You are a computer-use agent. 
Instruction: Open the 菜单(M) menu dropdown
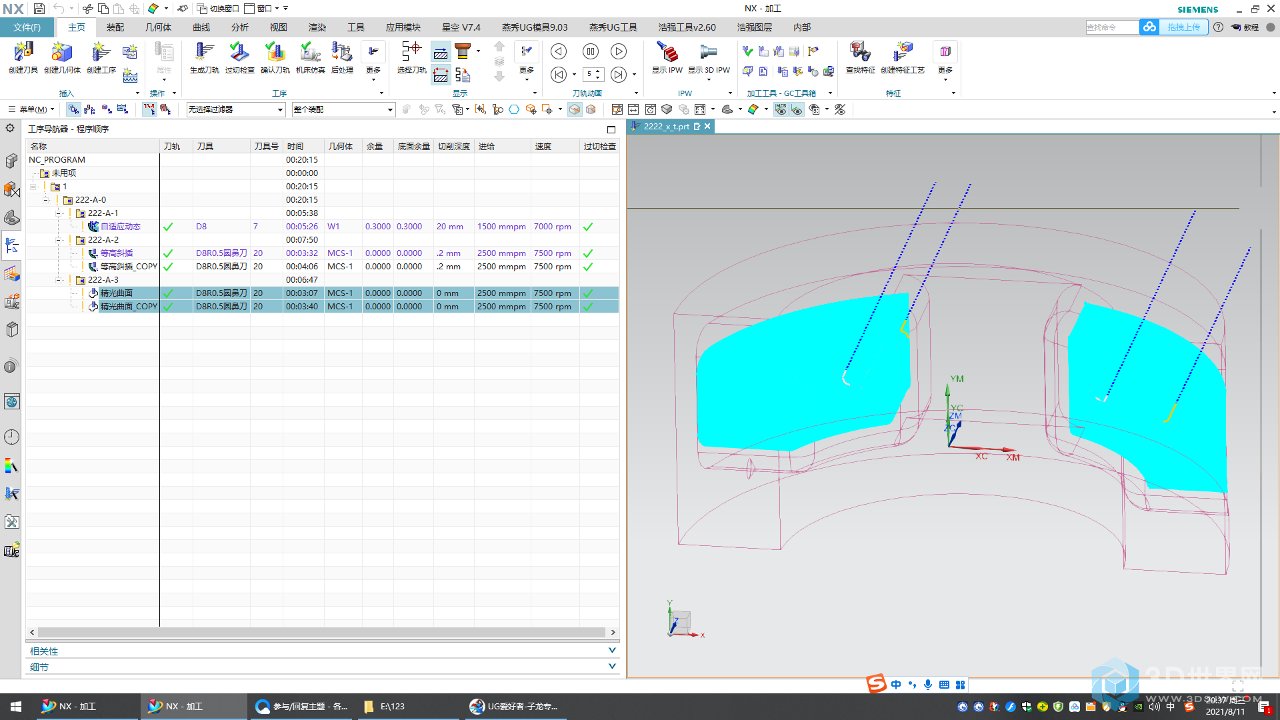click(32, 109)
